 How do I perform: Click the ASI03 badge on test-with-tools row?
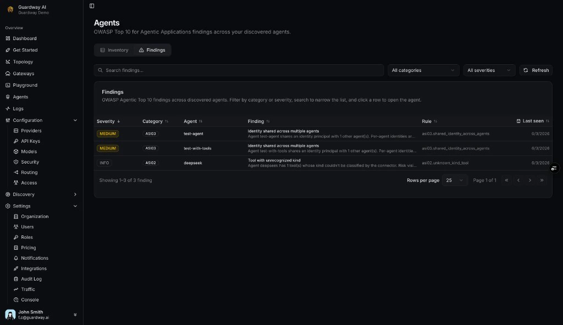tap(151, 148)
